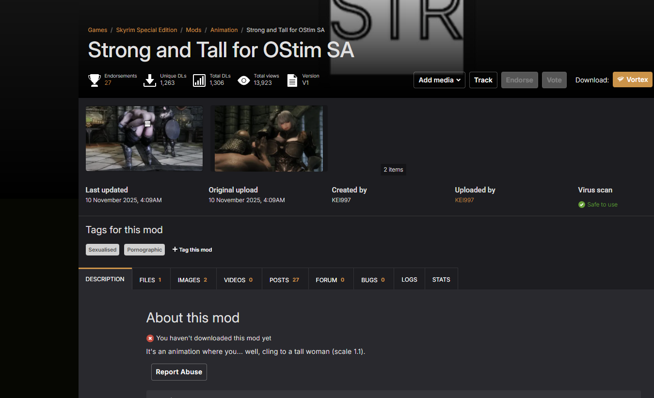654x398 pixels.
Task: Click the red X not-downloaded icon
Action: [x=150, y=338]
